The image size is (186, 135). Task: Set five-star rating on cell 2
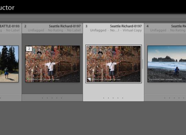[62, 98]
